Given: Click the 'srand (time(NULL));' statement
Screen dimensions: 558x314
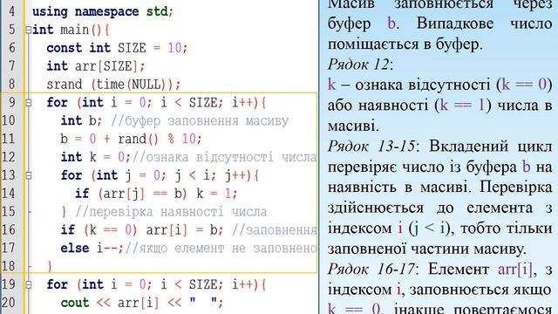Looking at the screenshot, I should coord(114,85).
